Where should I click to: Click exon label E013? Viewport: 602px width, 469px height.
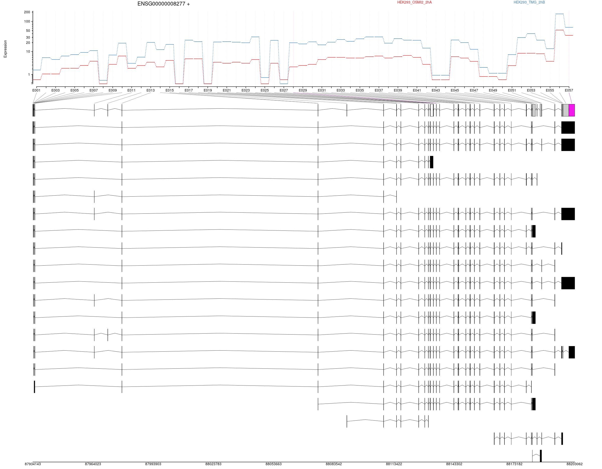pyautogui.click(x=150, y=90)
